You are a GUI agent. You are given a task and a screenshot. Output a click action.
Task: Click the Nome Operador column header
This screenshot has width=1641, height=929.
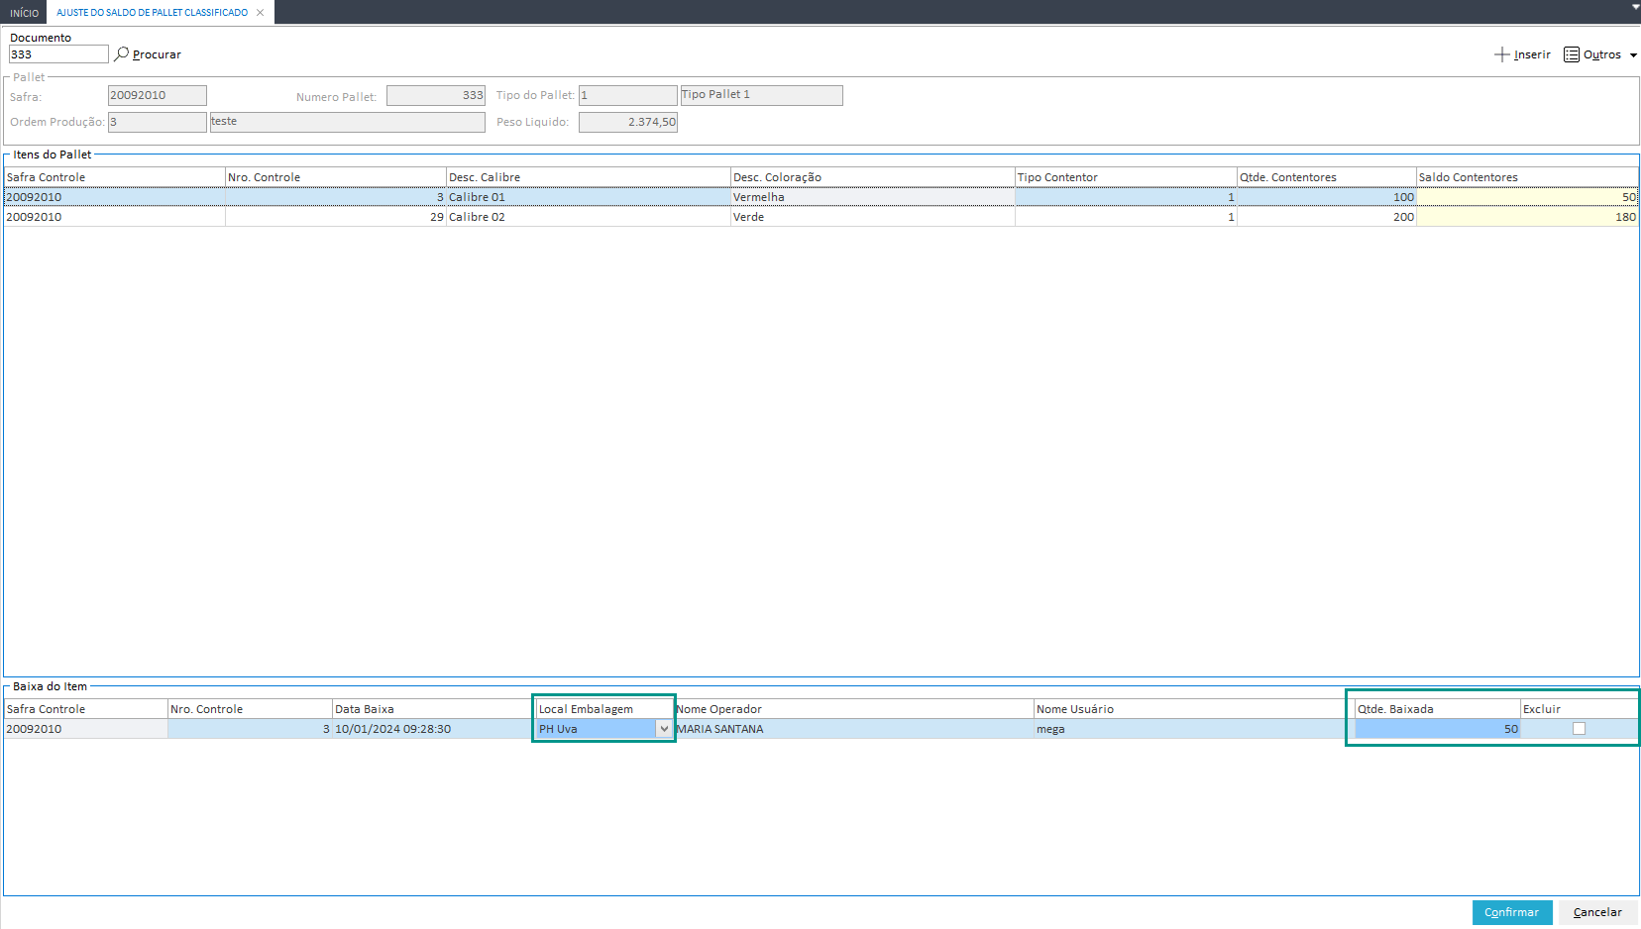click(x=854, y=709)
